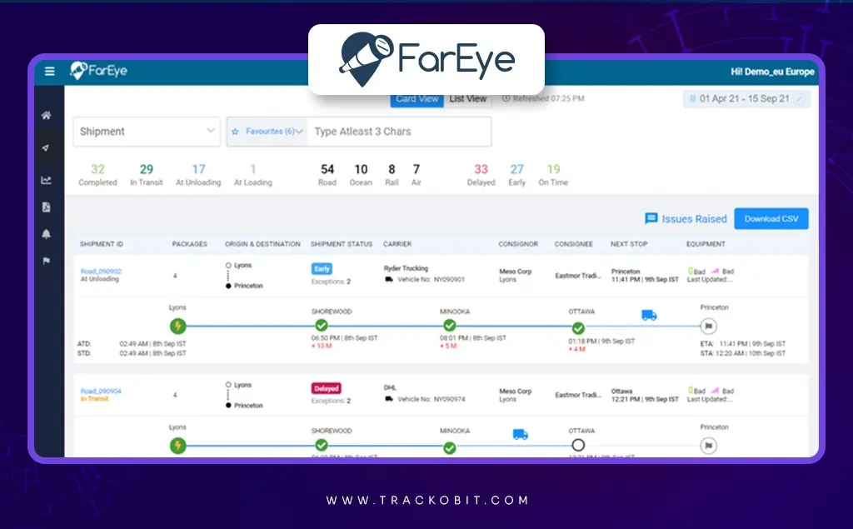Open the notifications bell icon
The width and height of the screenshot is (853, 529).
point(47,233)
